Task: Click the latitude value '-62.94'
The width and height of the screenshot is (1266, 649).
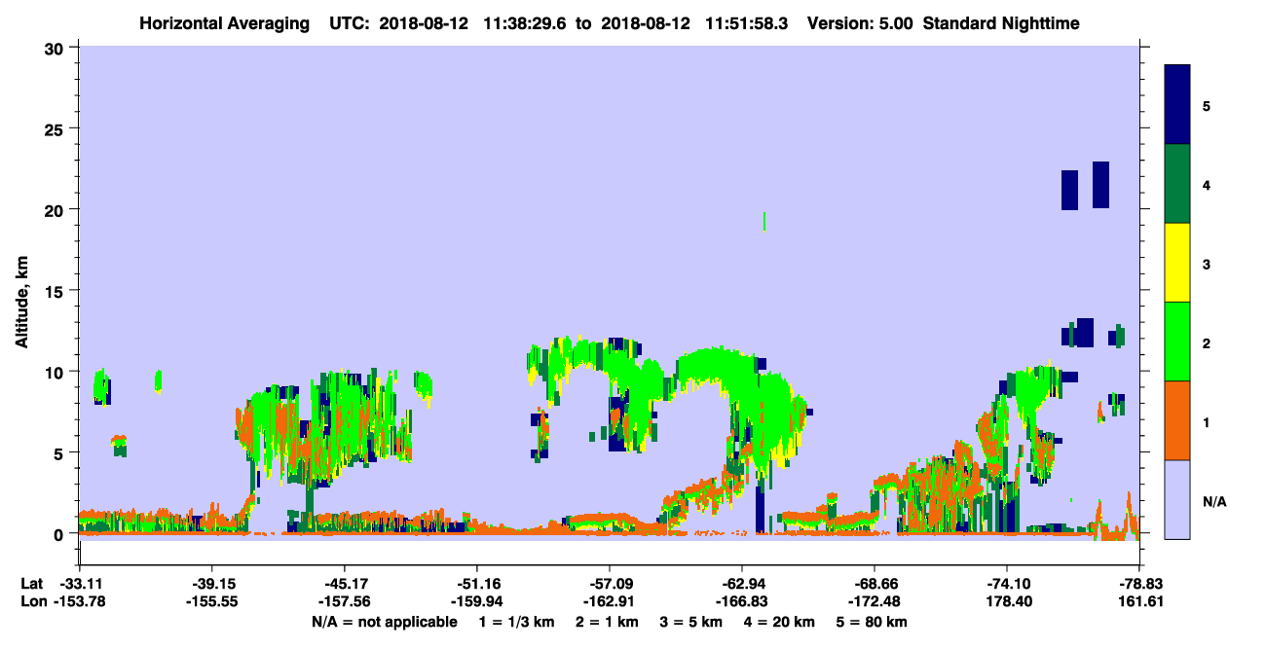Action: (742, 584)
